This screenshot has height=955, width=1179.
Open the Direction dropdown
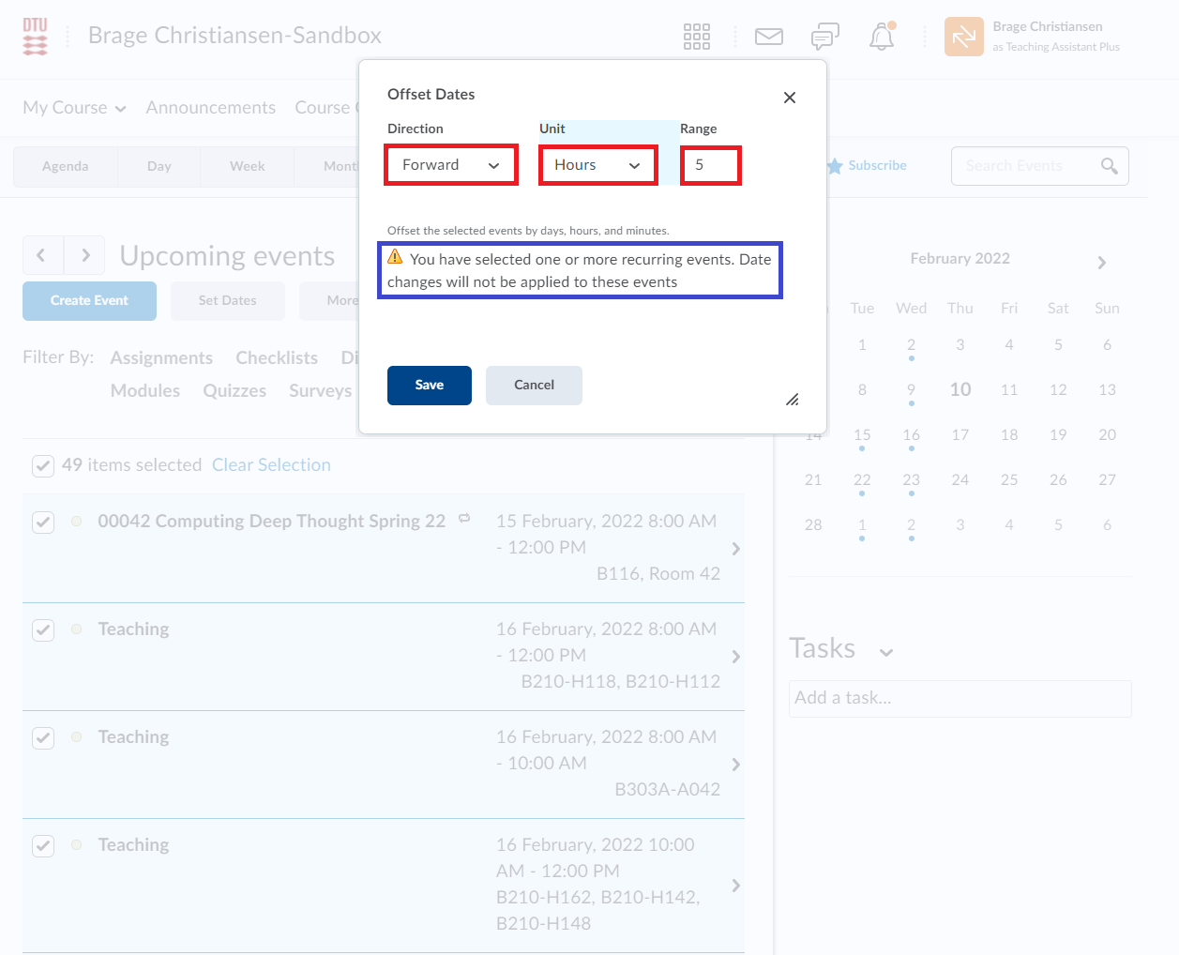pyautogui.click(x=451, y=165)
